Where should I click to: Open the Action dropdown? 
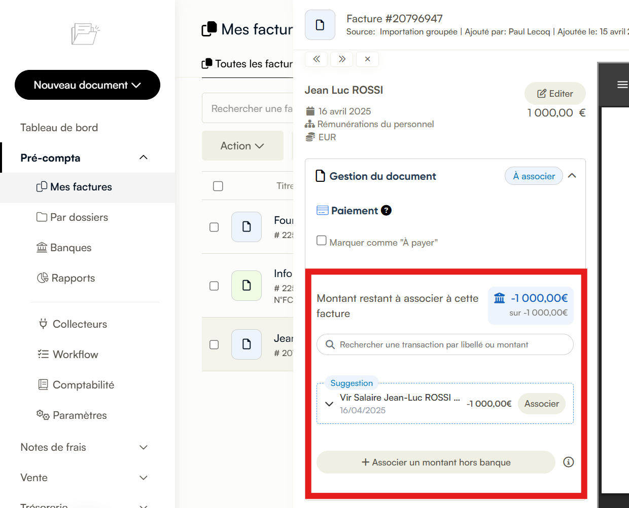click(x=242, y=146)
